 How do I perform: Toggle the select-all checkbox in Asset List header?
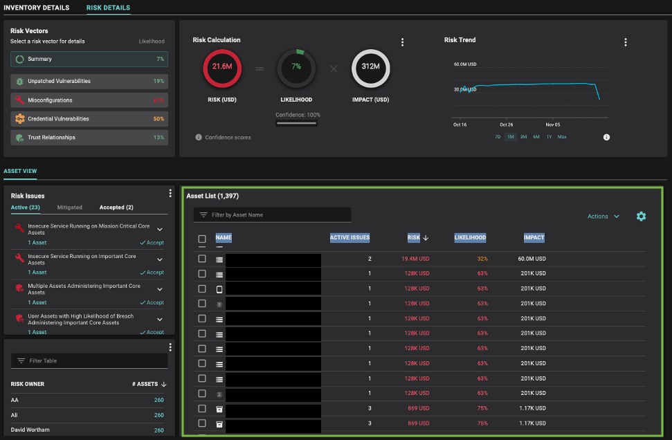tap(202, 239)
